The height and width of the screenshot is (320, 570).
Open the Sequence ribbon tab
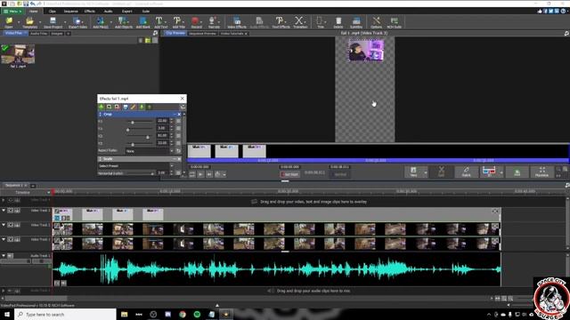coord(71,12)
